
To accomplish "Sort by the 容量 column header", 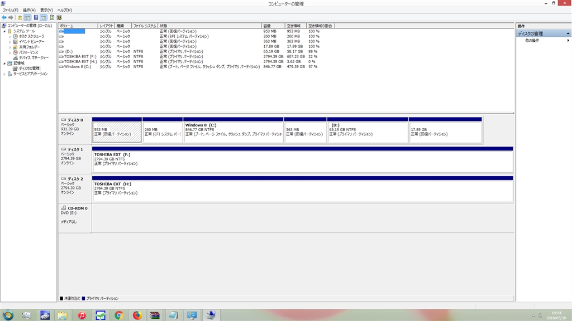I will tap(273, 26).
